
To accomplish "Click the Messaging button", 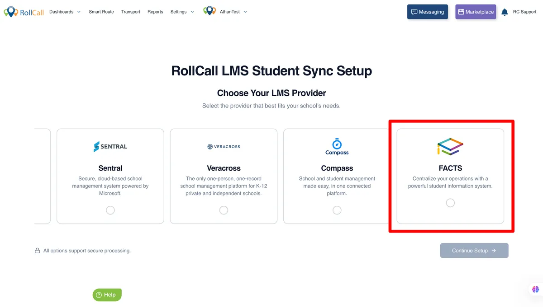I will [x=428, y=12].
